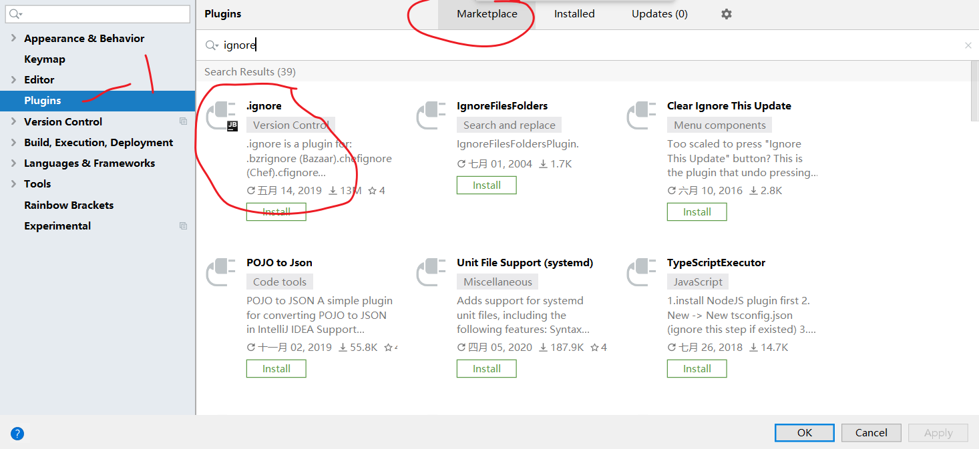The height and width of the screenshot is (449, 979).
Task: Click the Plugins heading text
Action: click(x=223, y=14)
